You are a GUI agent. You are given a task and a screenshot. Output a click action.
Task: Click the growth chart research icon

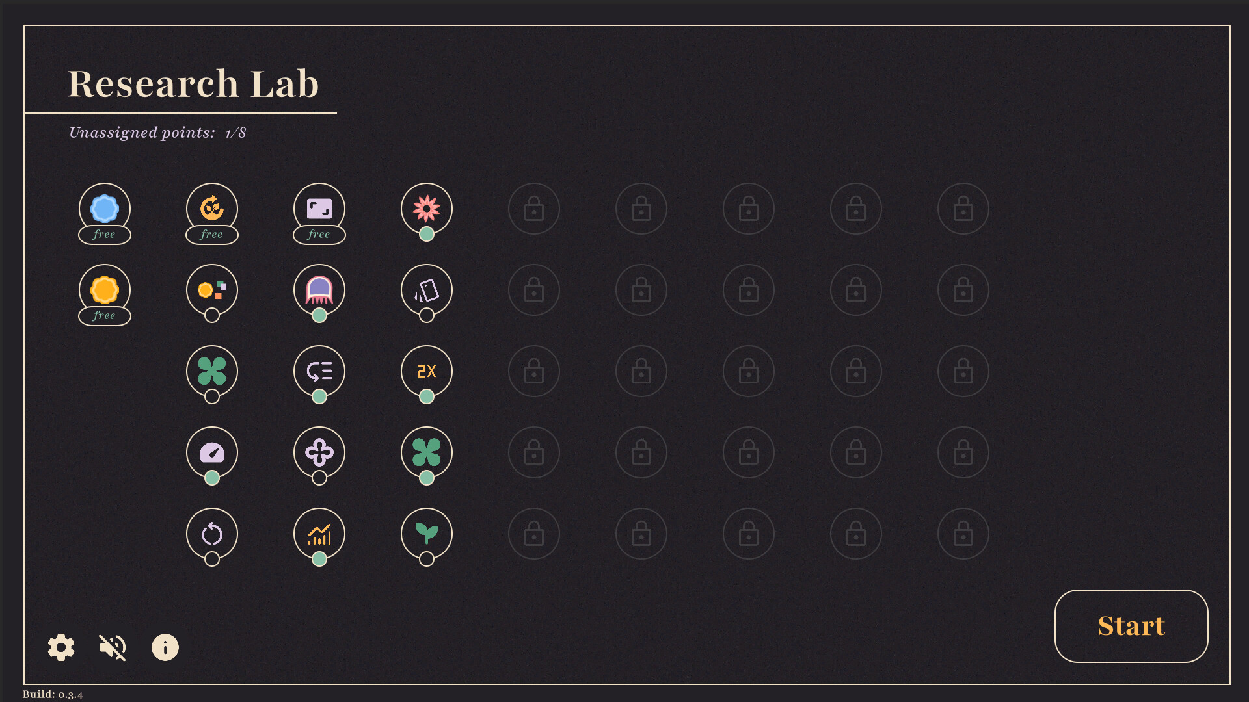319,534
